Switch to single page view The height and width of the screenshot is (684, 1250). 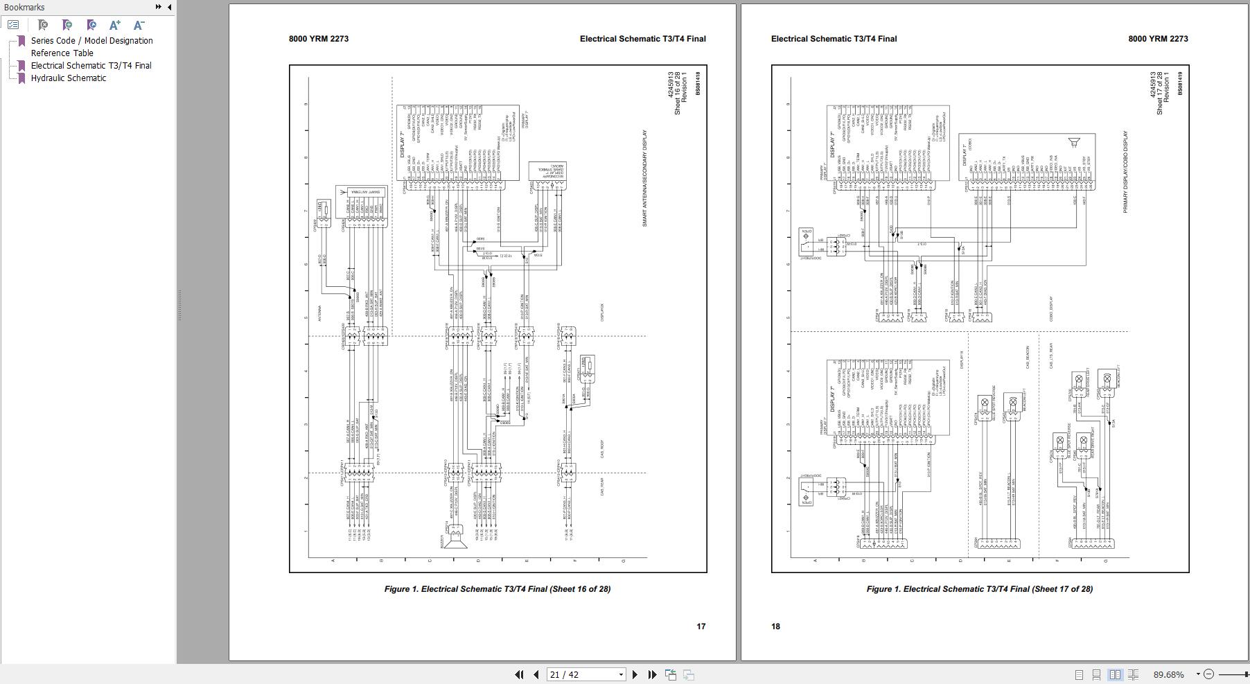pyautogui.click(x=1079, y=674)
